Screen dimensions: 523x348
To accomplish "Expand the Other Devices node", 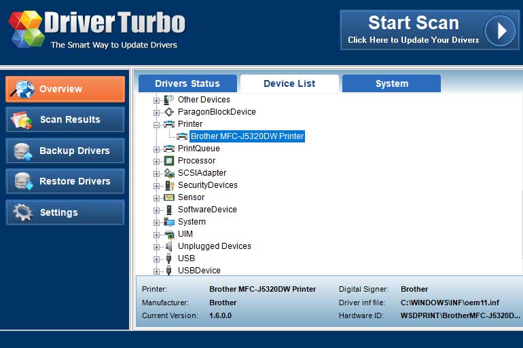I will pyautogui.click(x=156, y=100).
